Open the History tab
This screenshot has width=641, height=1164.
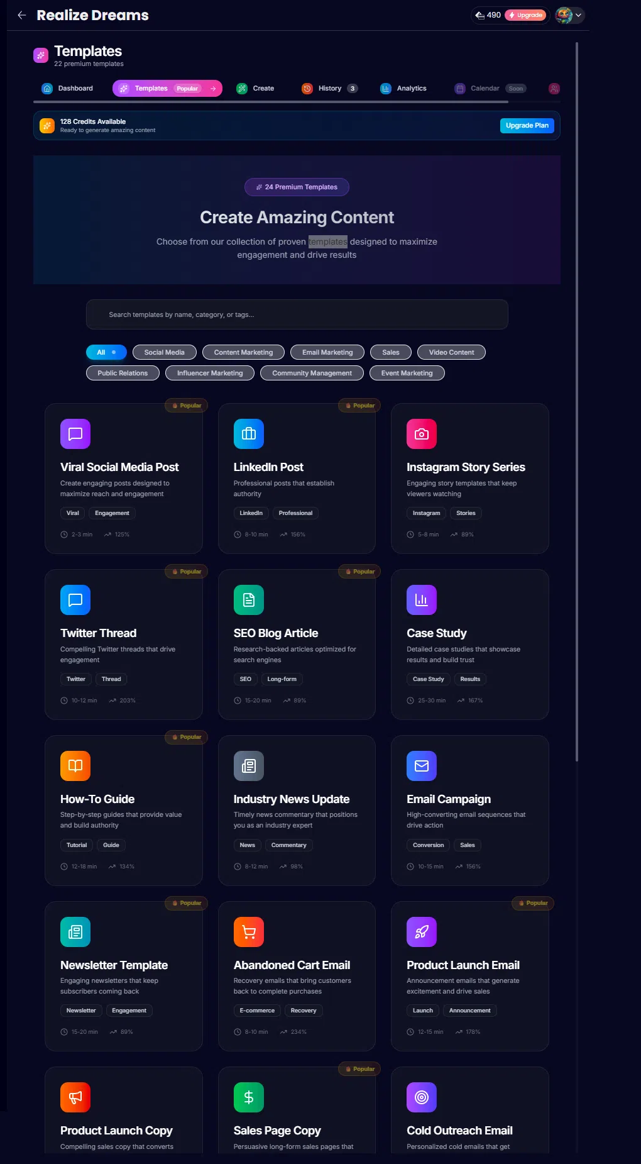click(x=329, y=89)
